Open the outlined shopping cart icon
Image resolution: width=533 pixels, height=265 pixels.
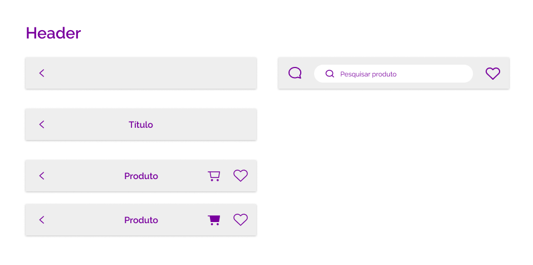[214, 176]
